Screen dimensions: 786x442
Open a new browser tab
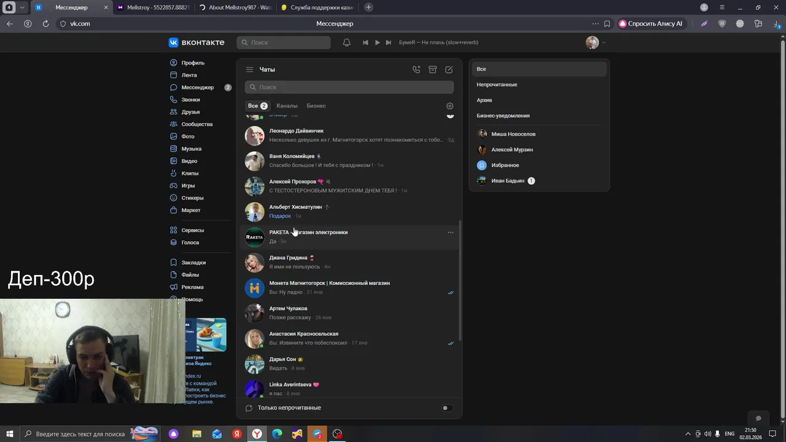(x=368, y=7)
